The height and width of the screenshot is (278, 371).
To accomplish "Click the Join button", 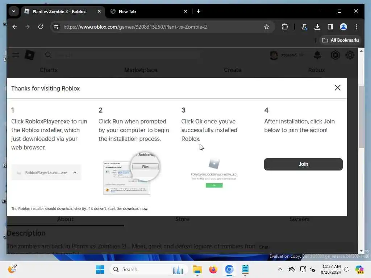I will pyautogui.click(x=303, y=164).
